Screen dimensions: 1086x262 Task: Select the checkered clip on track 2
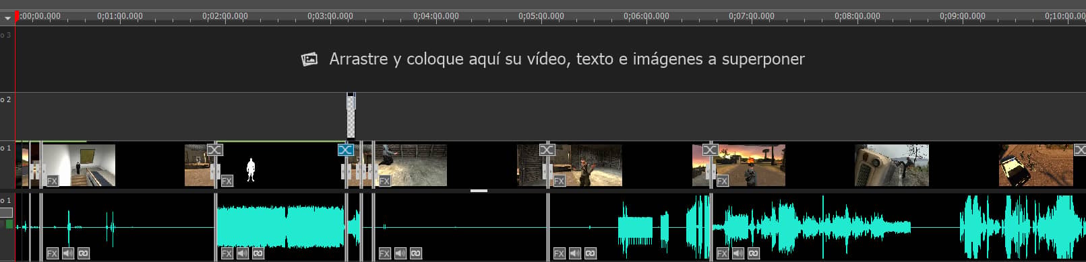point(351,116)
